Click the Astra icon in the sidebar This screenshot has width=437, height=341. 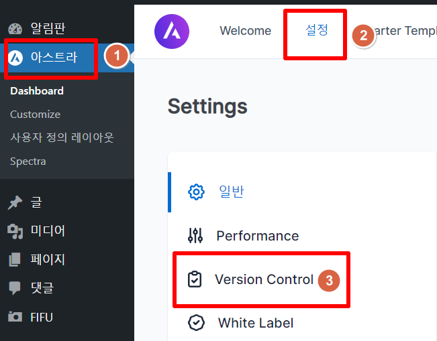click(15, 58)
